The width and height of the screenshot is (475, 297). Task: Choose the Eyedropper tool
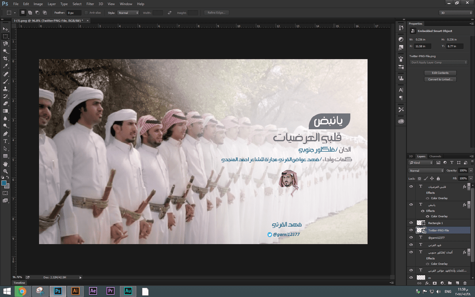click(x=6, y=66)
